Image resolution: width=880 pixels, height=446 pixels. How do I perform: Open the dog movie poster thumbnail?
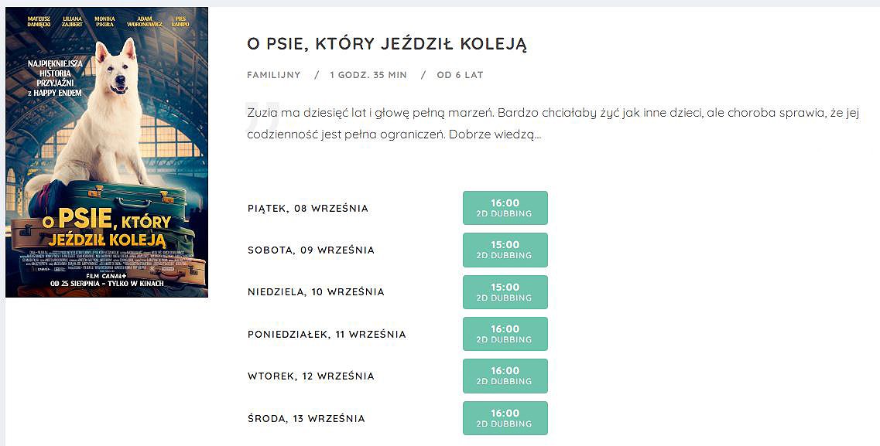107,152
